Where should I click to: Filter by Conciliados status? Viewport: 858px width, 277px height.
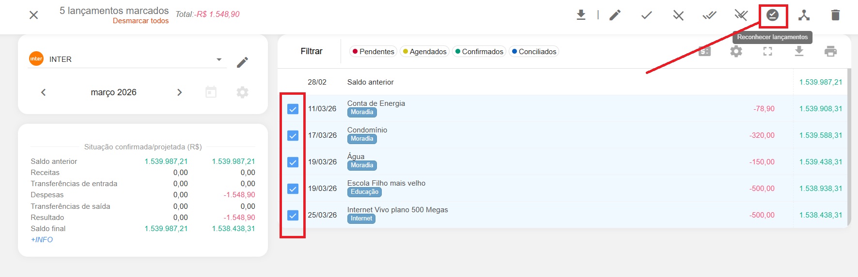(533, 52)
